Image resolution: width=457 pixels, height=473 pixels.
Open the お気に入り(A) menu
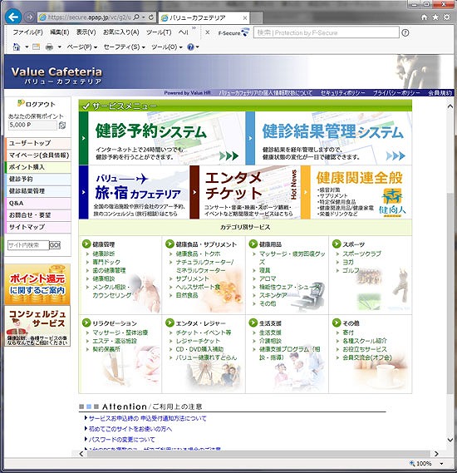click(120, 32)
